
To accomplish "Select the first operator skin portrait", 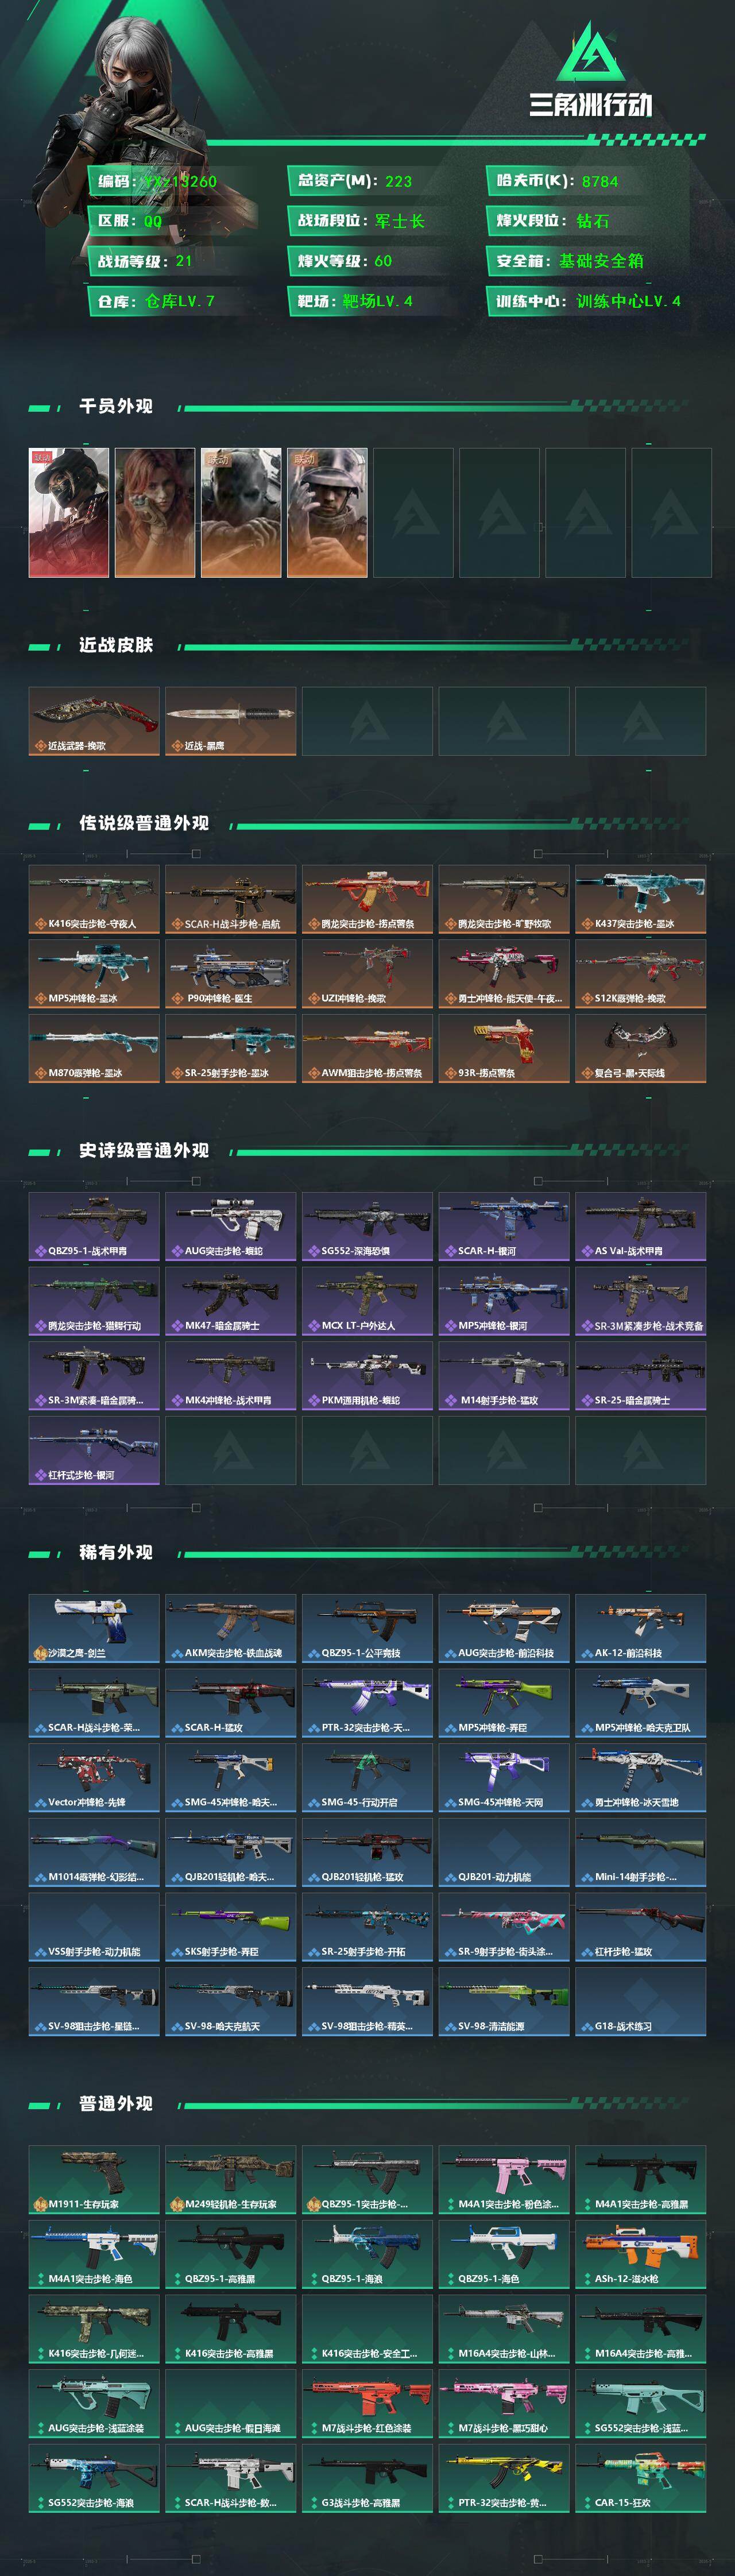I will (68, 512).
